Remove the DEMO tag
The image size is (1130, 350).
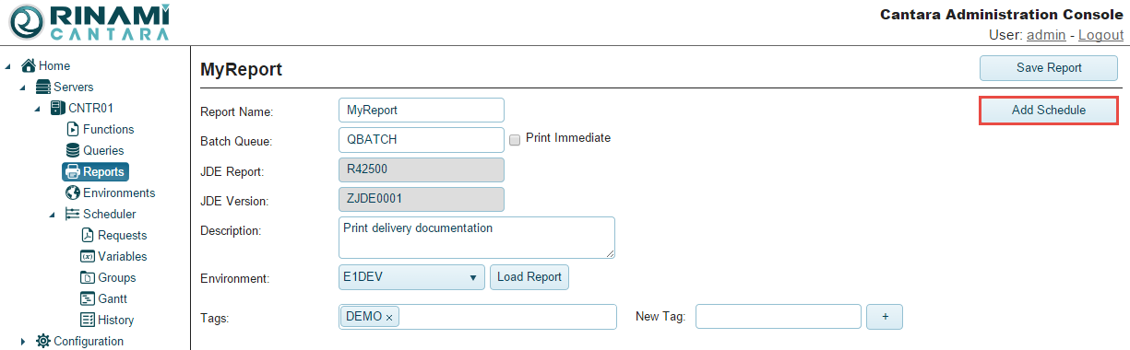[389, 317]
